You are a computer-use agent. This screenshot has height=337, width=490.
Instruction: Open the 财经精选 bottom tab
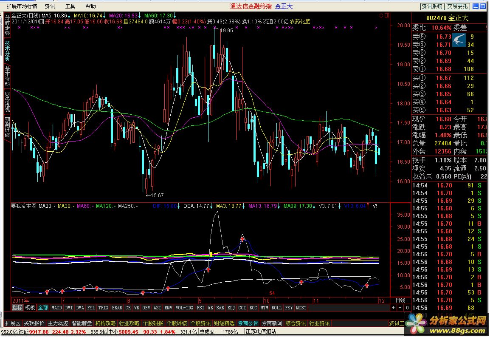pyautogui.click(x=224, y=323)
